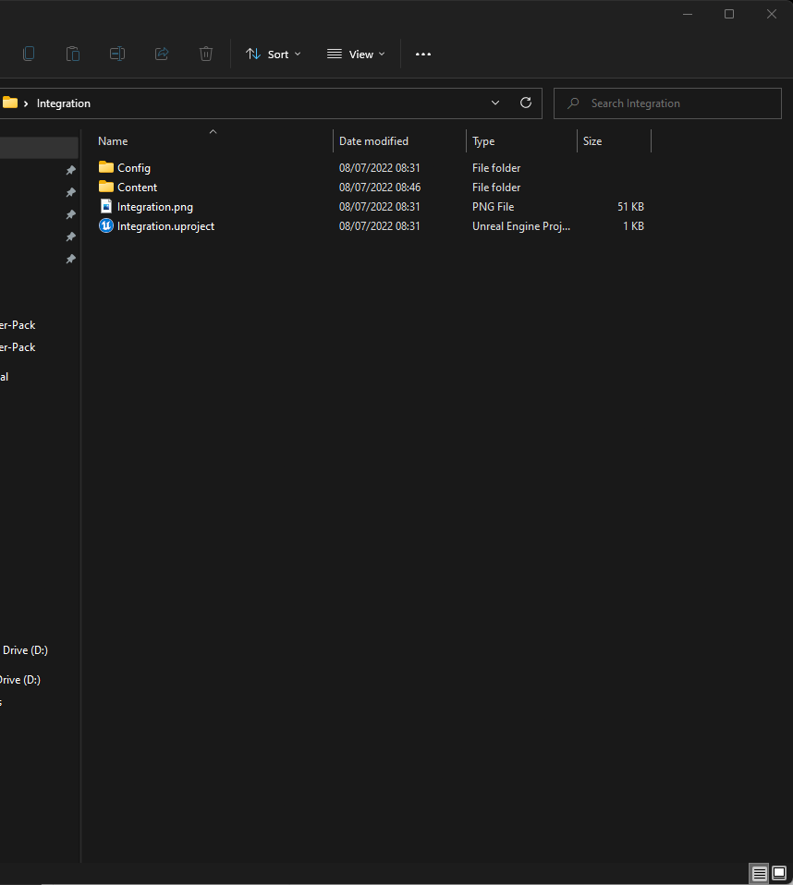Open the View dropdown menu
793x885 pixels.
point(357,55)
